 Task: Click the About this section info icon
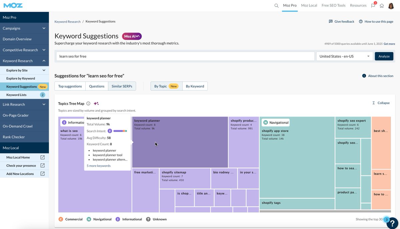tap(364, 76)
